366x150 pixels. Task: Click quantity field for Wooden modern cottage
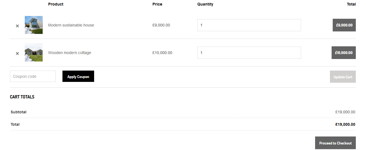tap(249, 53)
